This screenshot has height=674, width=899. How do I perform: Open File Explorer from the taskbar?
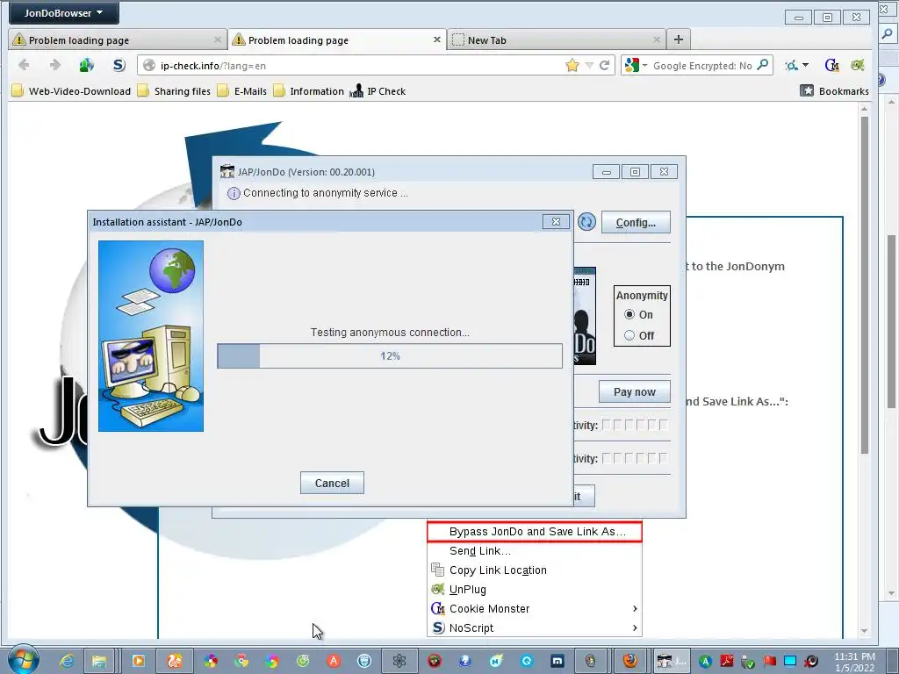pos(99,661)
